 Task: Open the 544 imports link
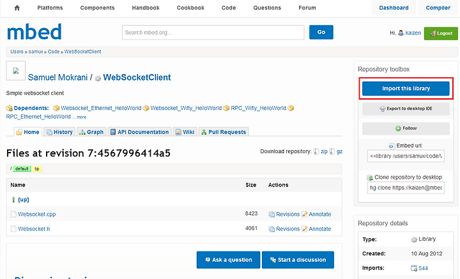tap(423, 268)
